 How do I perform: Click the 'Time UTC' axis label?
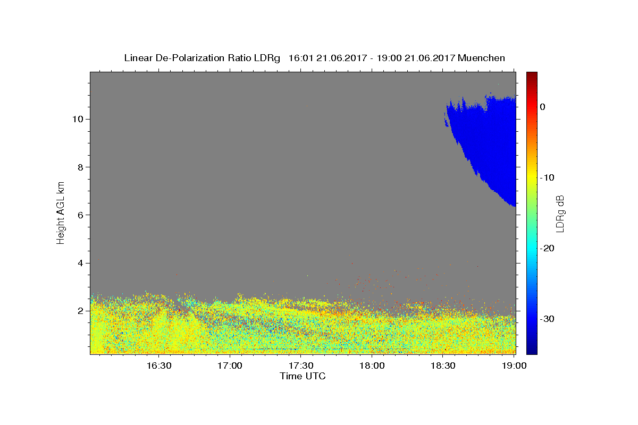coord(303,376)
